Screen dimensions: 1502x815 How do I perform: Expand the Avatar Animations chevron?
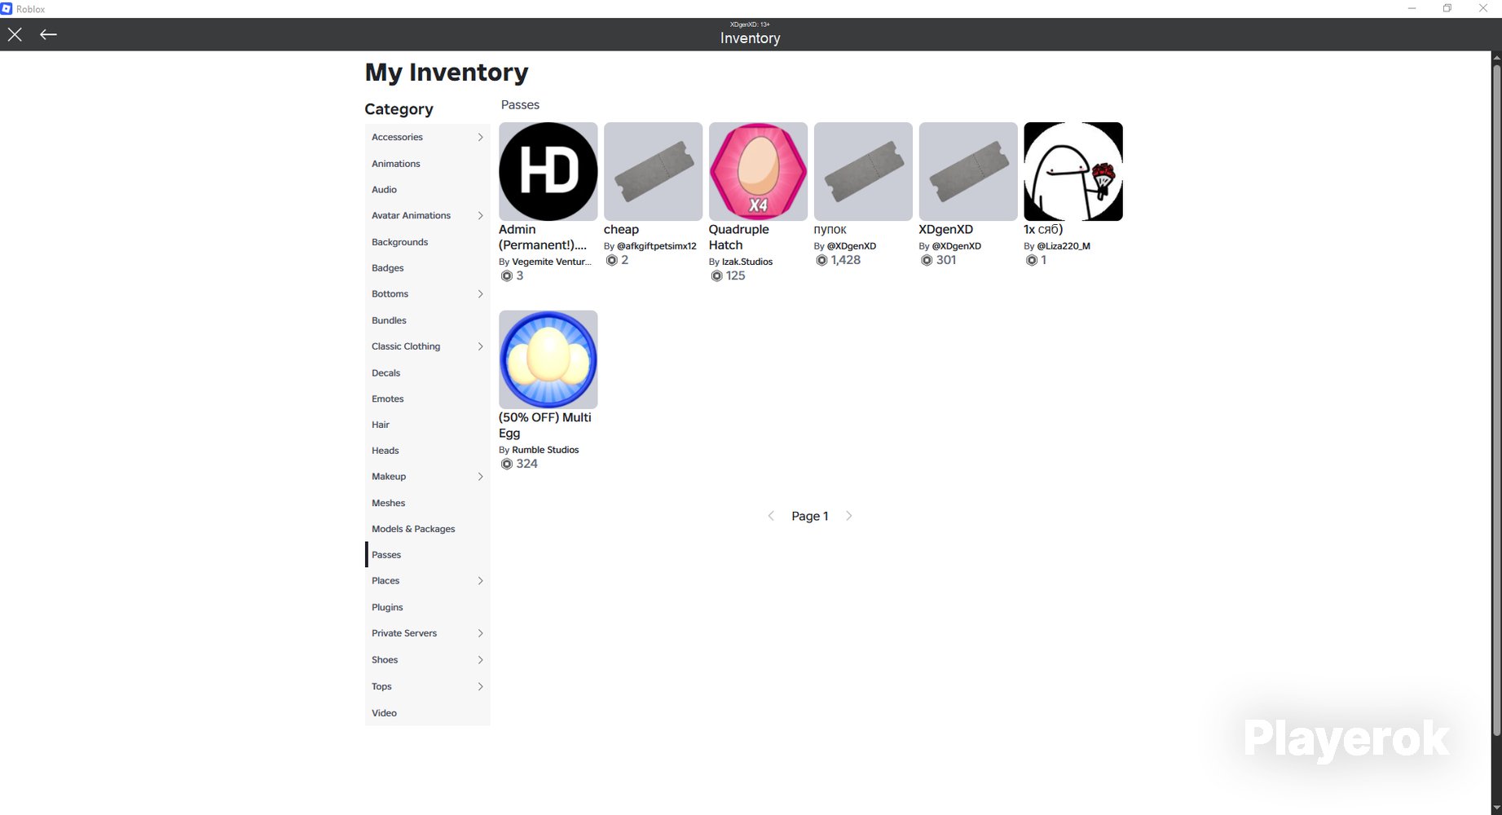480,216
